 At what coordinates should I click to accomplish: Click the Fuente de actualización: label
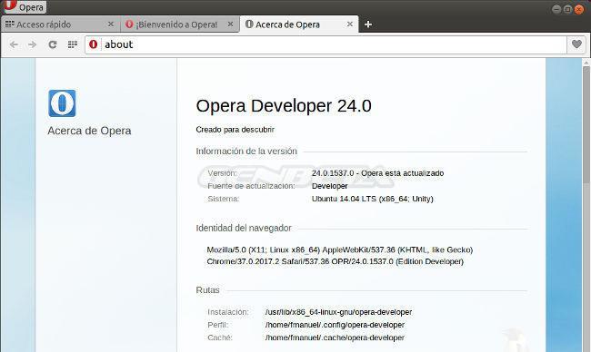click(251, 186)
